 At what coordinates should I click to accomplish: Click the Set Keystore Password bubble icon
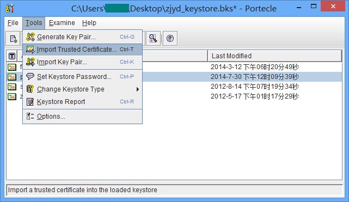click(x=30, y=76)
